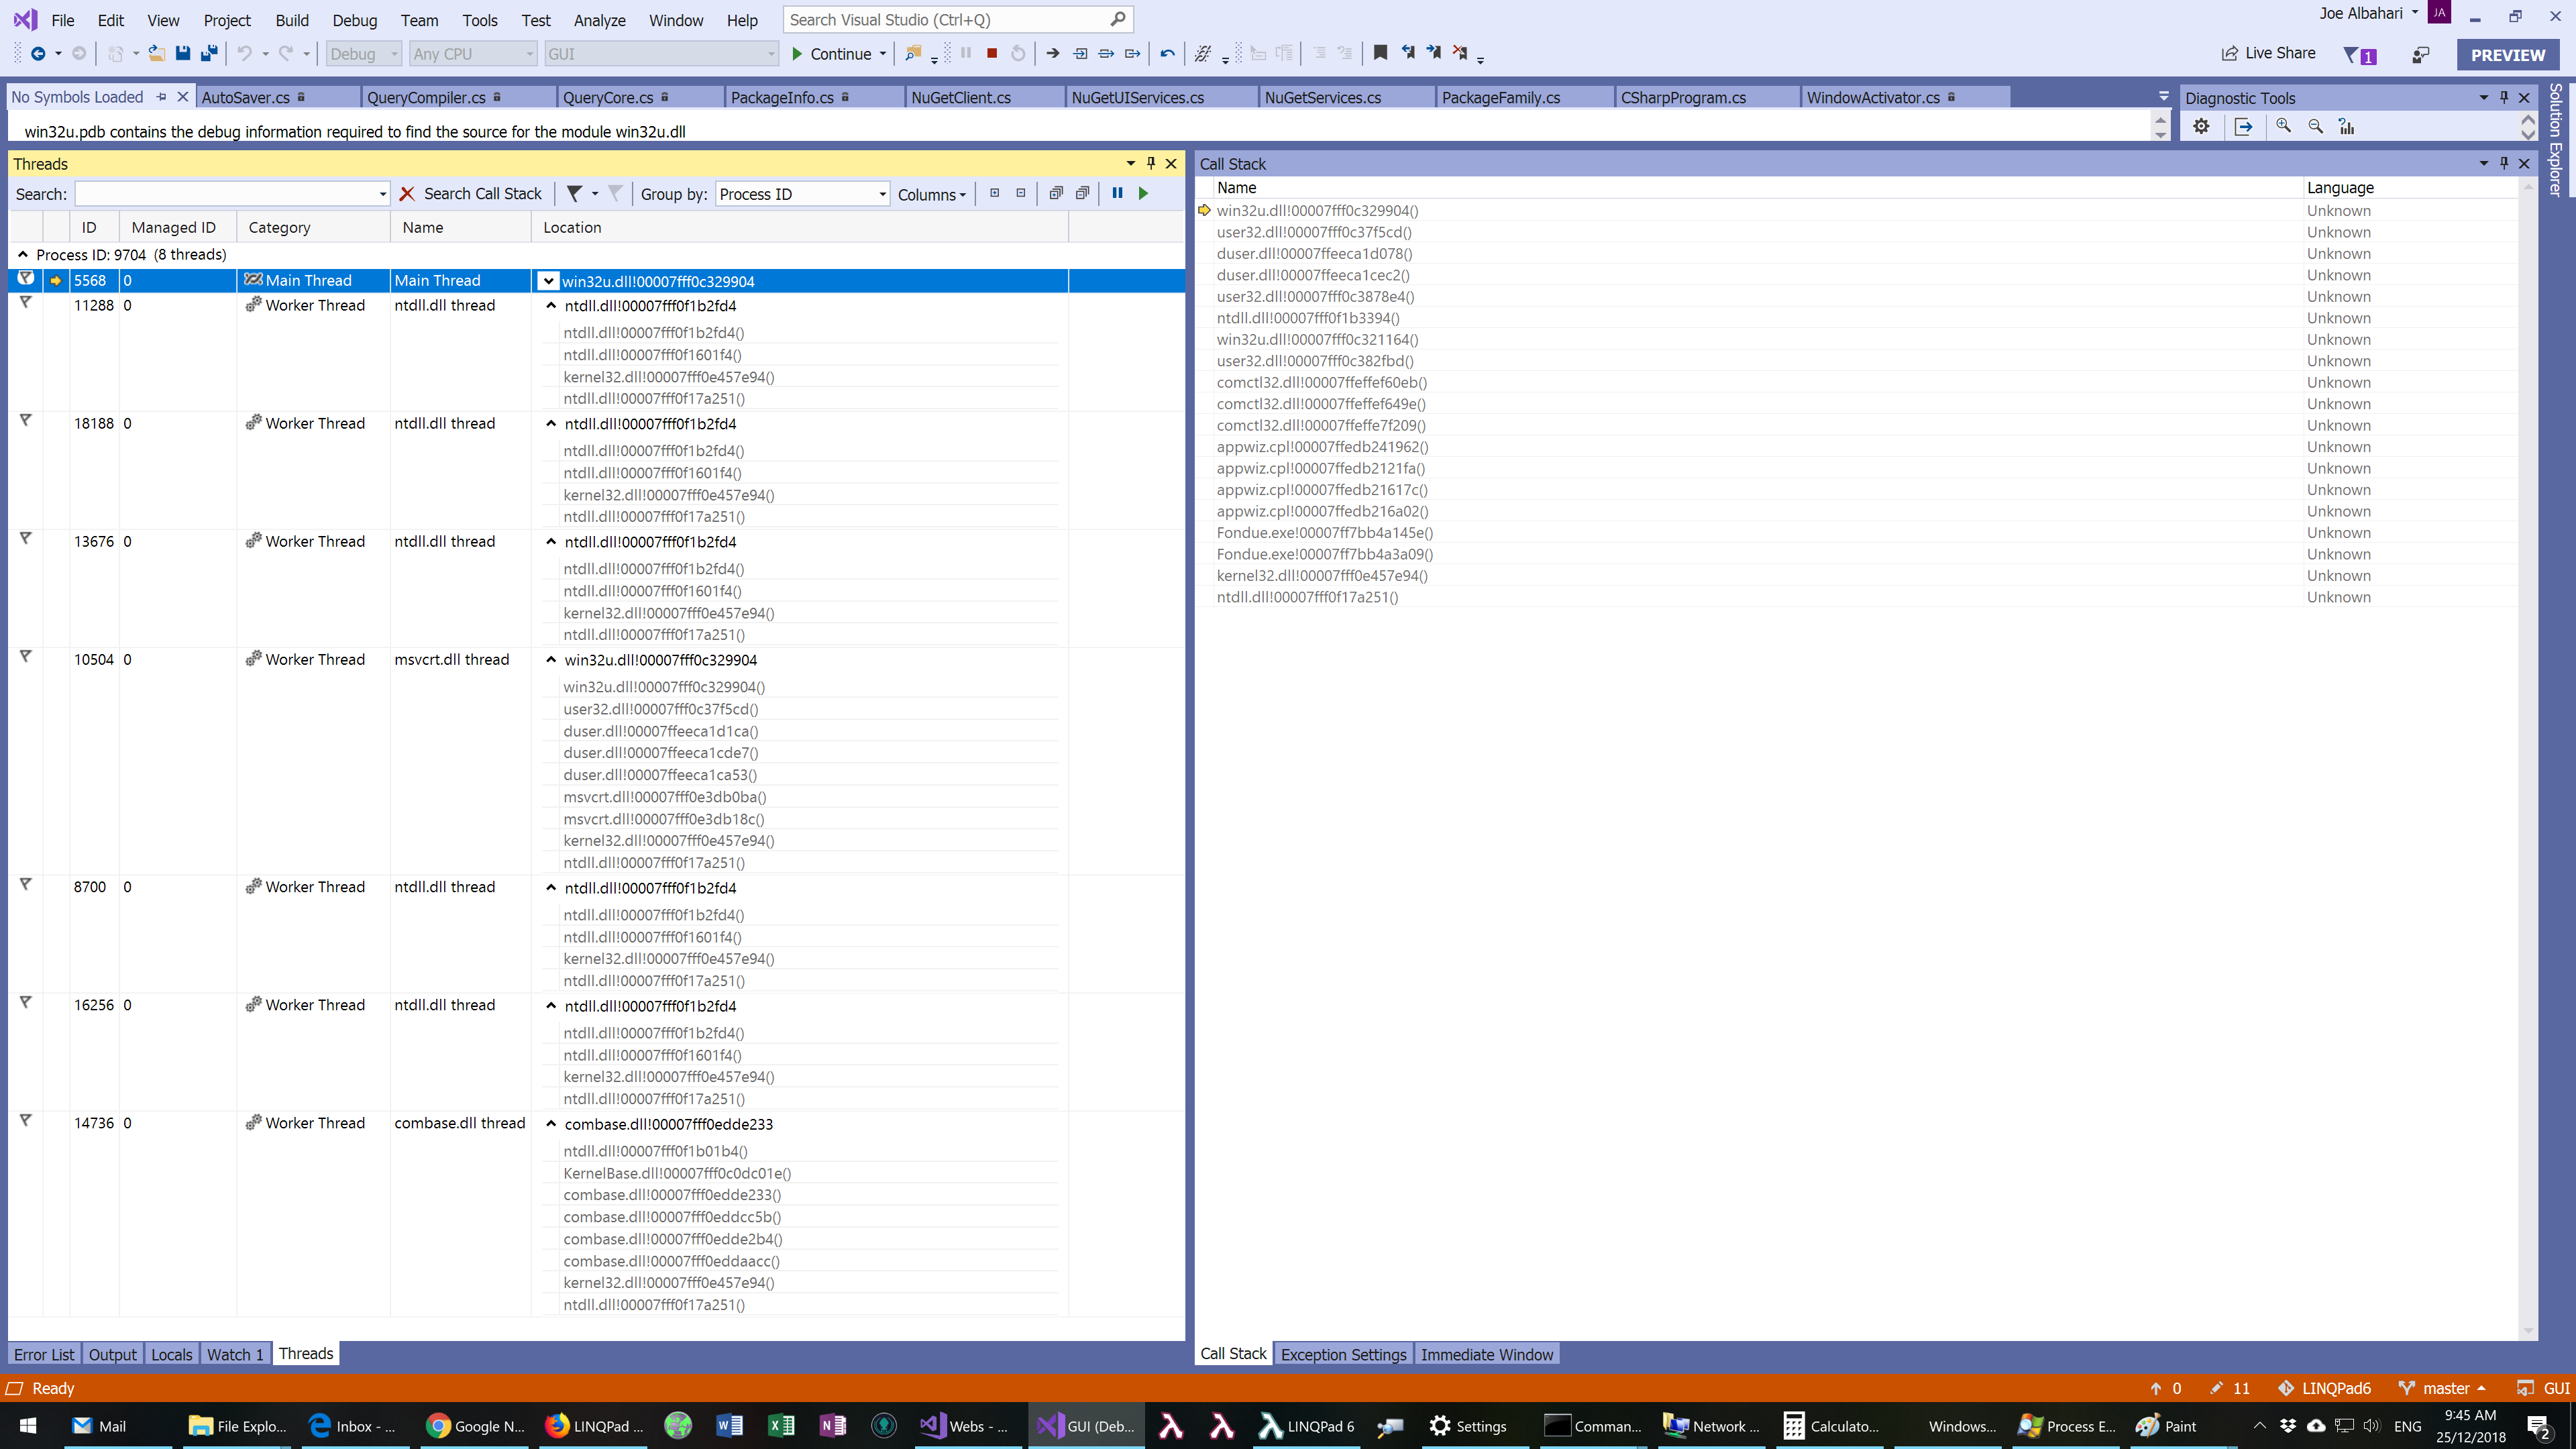Click the Save All toolbar icon

(x=209, y=54)
